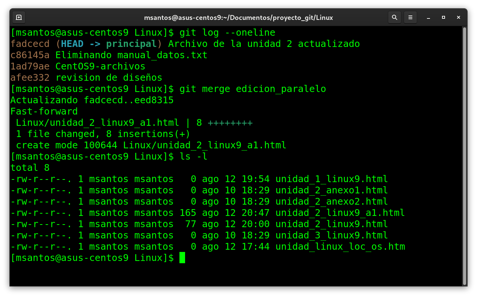This screenshot has height=297, width=477.
Task: Click file name unidad_linux_loc_os.htm in listing
Action: 340,247
